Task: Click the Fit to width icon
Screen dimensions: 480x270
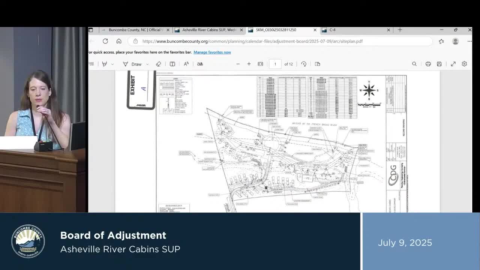Action: coord(260,64)
